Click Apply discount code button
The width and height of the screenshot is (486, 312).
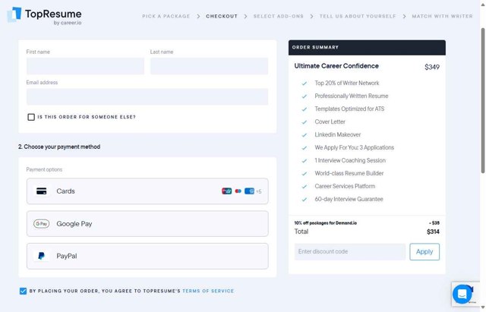coord(424,251)
